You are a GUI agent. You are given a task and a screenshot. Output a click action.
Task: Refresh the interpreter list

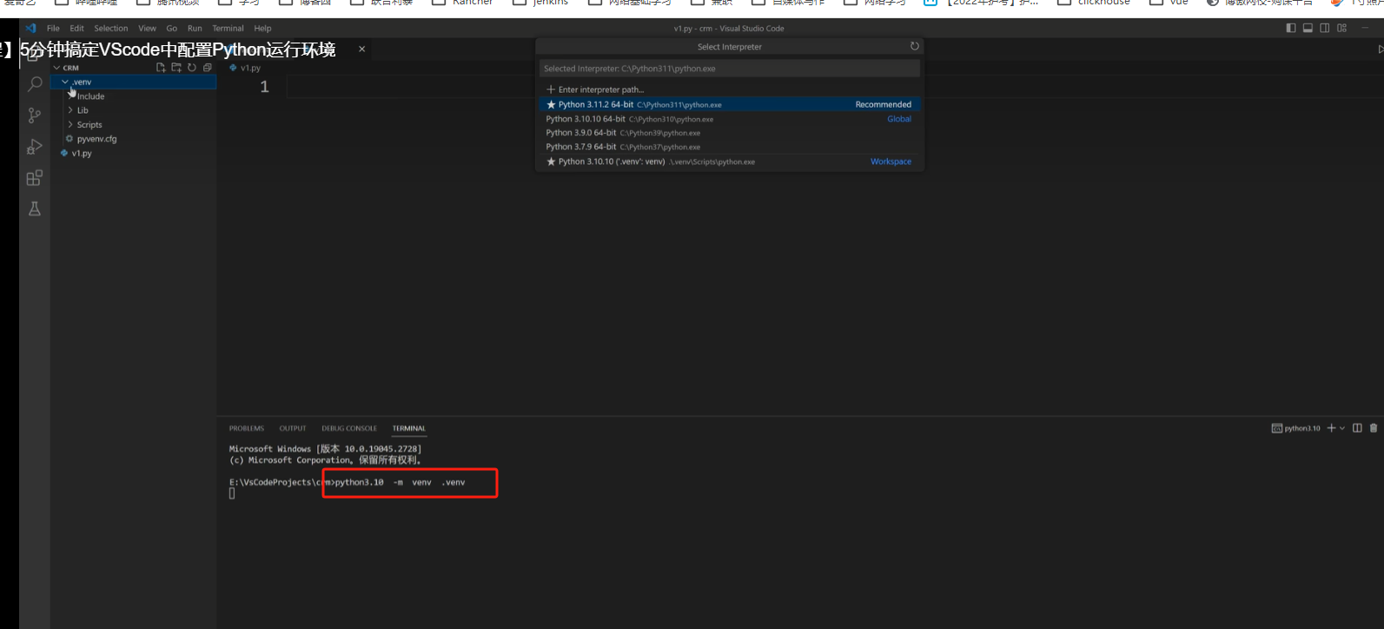[x=914, y=46]
